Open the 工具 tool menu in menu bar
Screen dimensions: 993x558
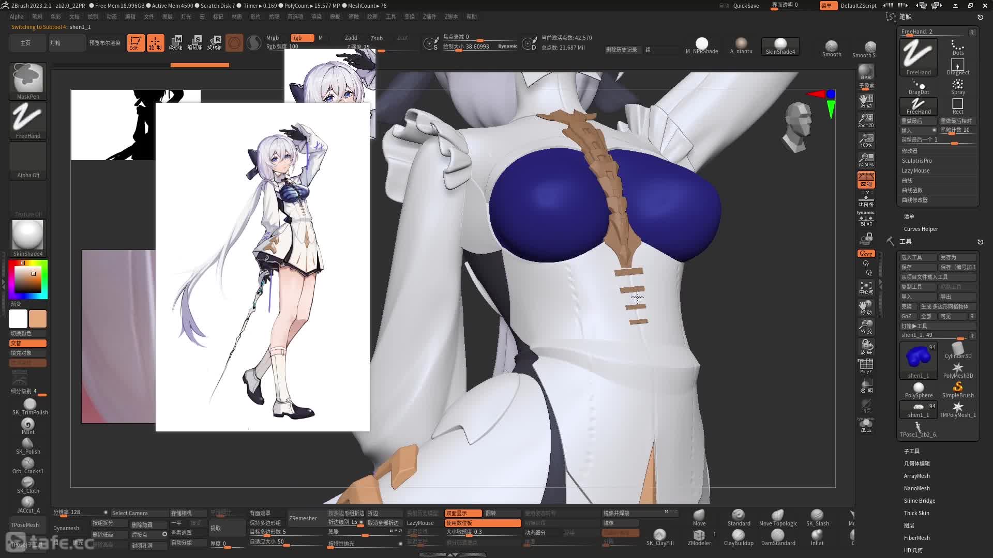pos(391,17)
